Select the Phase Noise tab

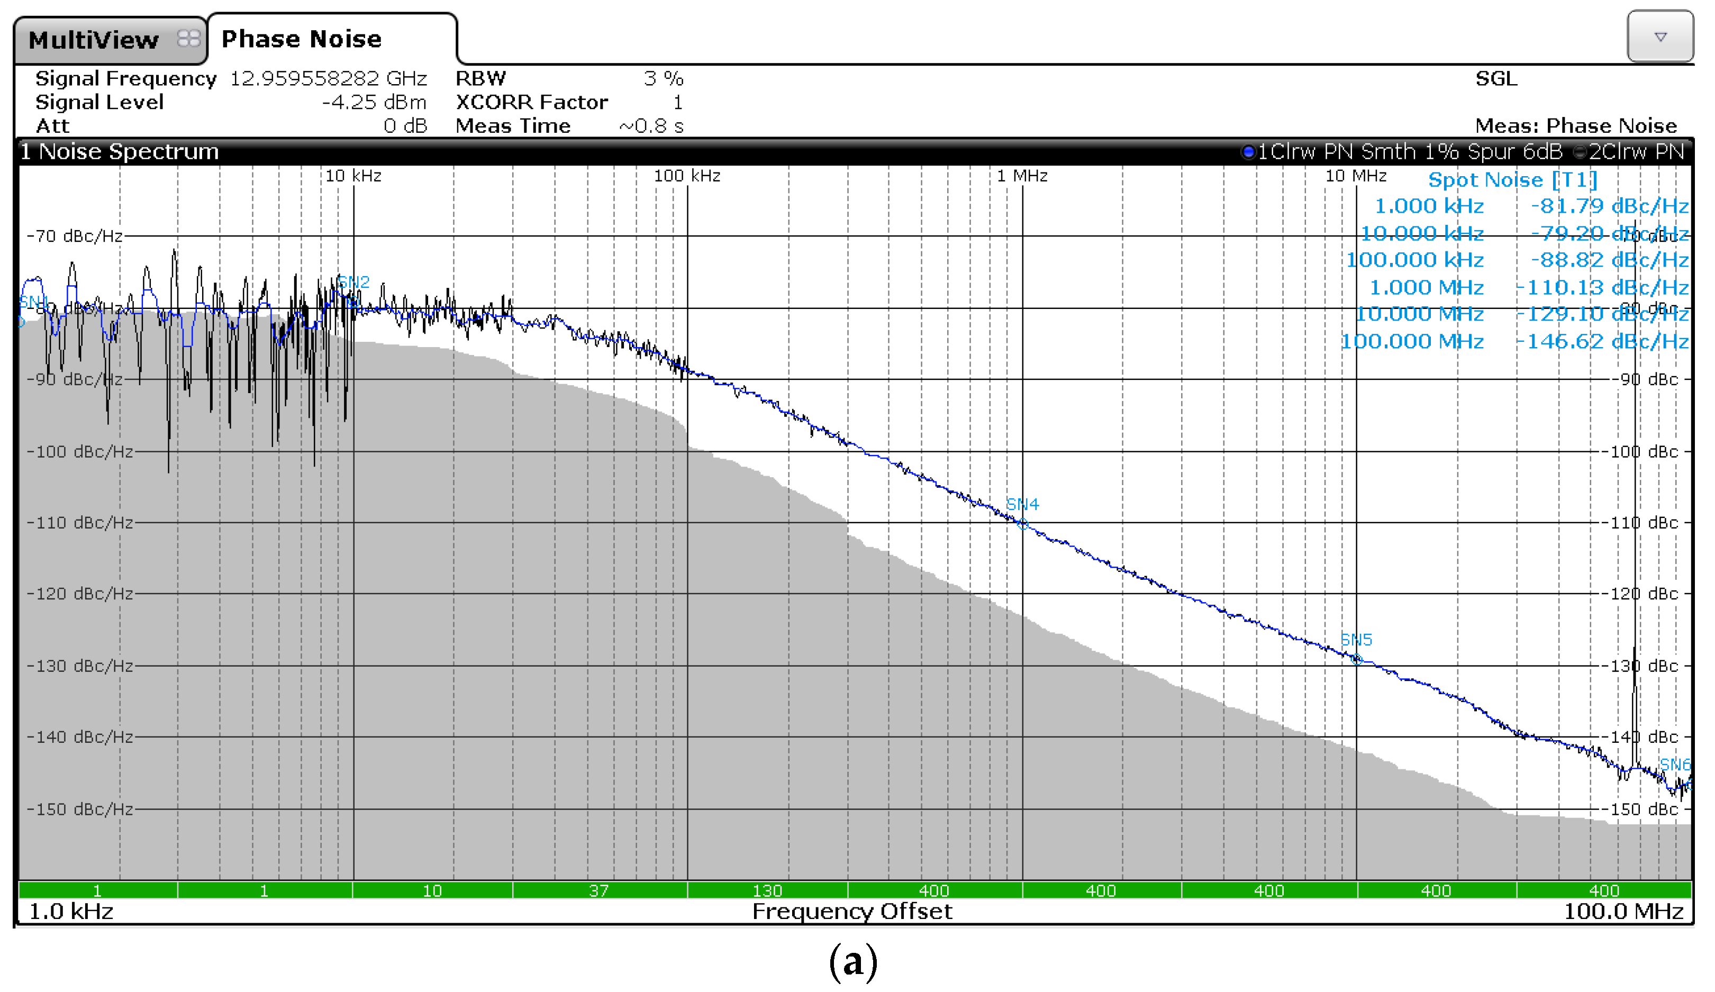click(x=302, y=39)
